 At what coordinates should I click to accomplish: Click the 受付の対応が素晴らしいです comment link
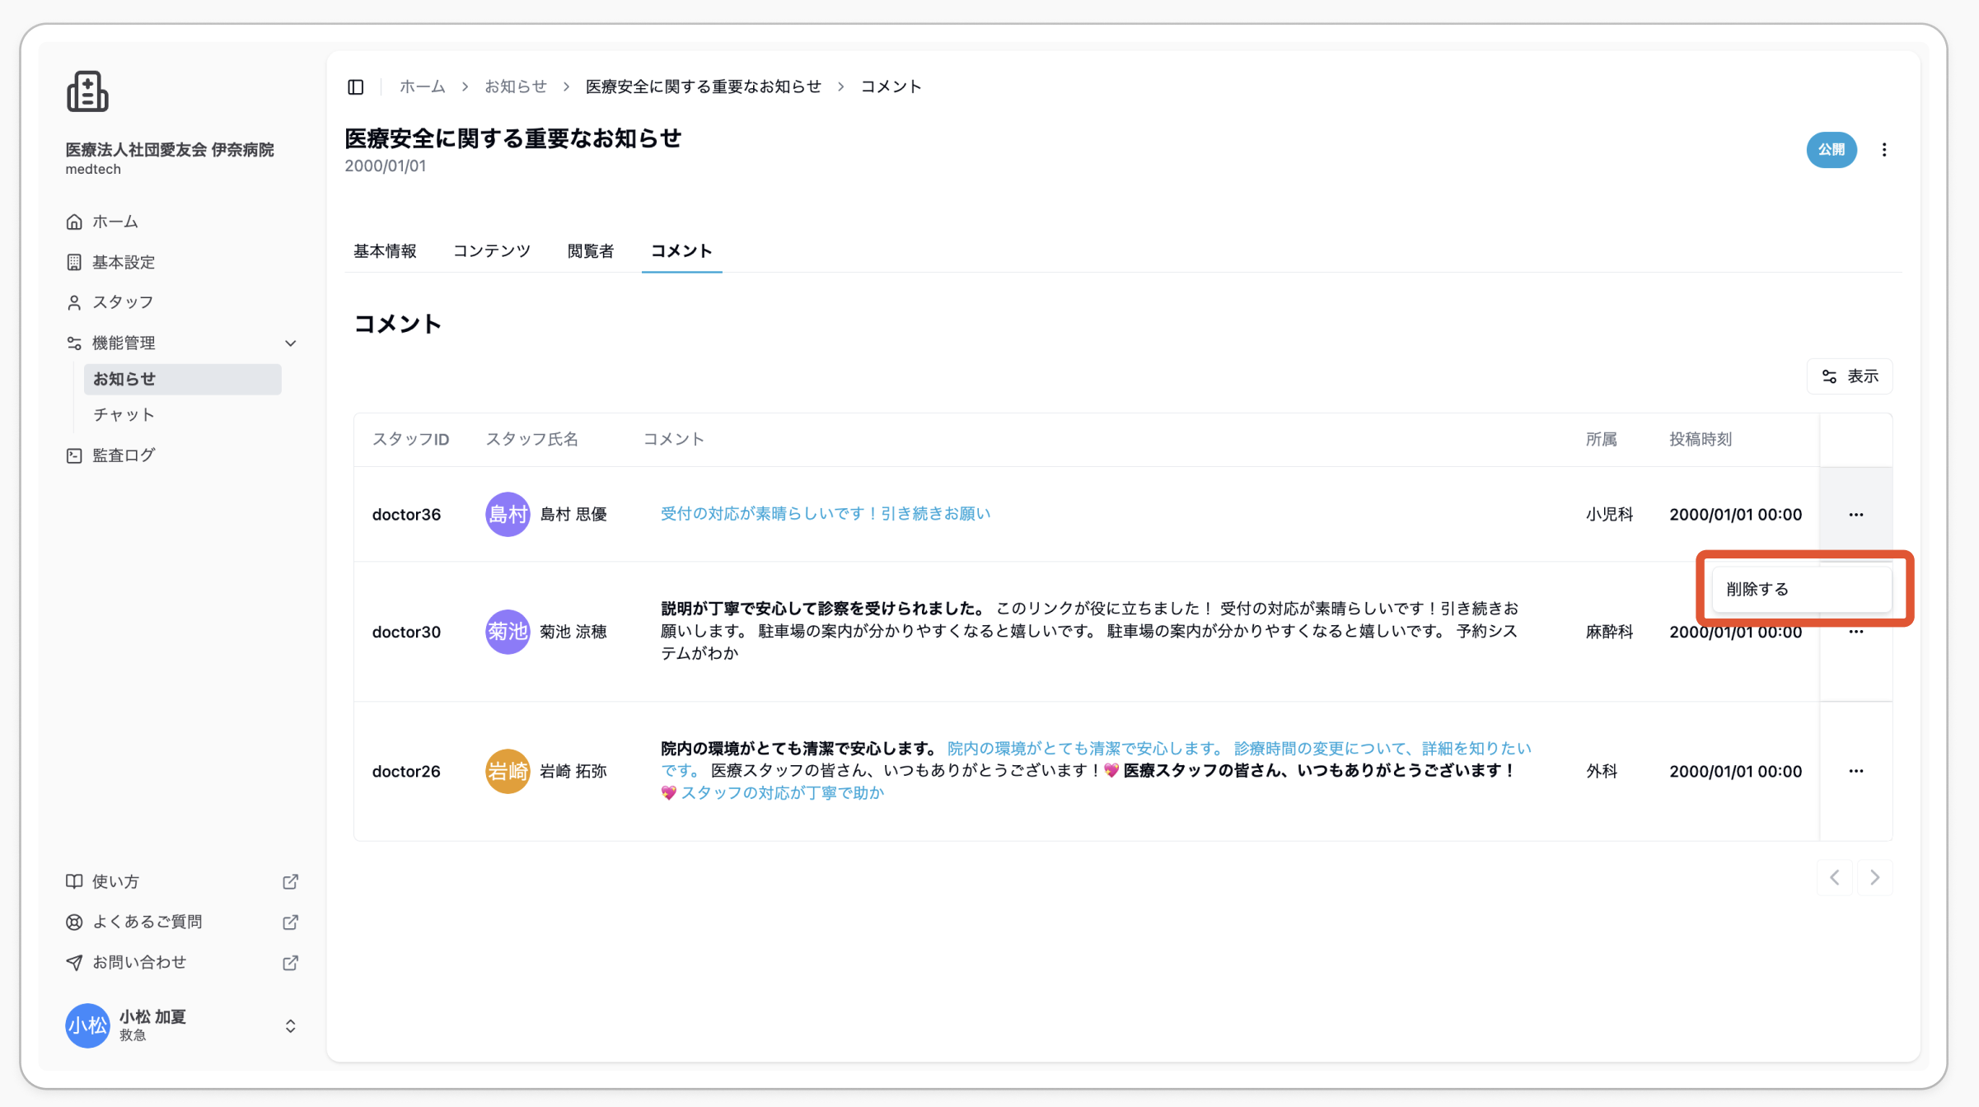click(x=826, y=514)
